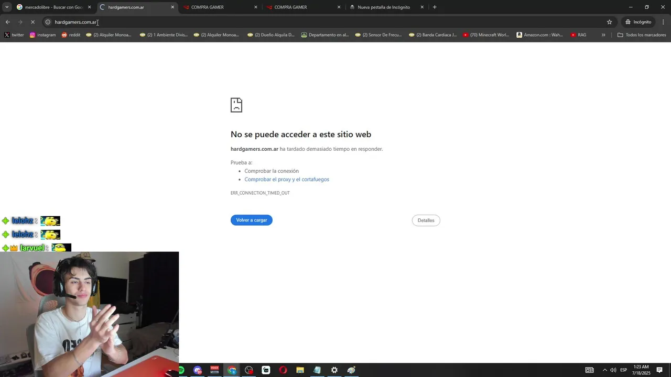Image resolution: width=671 pixels, height=377 pixels.
Task: Open the Incógnito profile indicator
Action: 638,22
